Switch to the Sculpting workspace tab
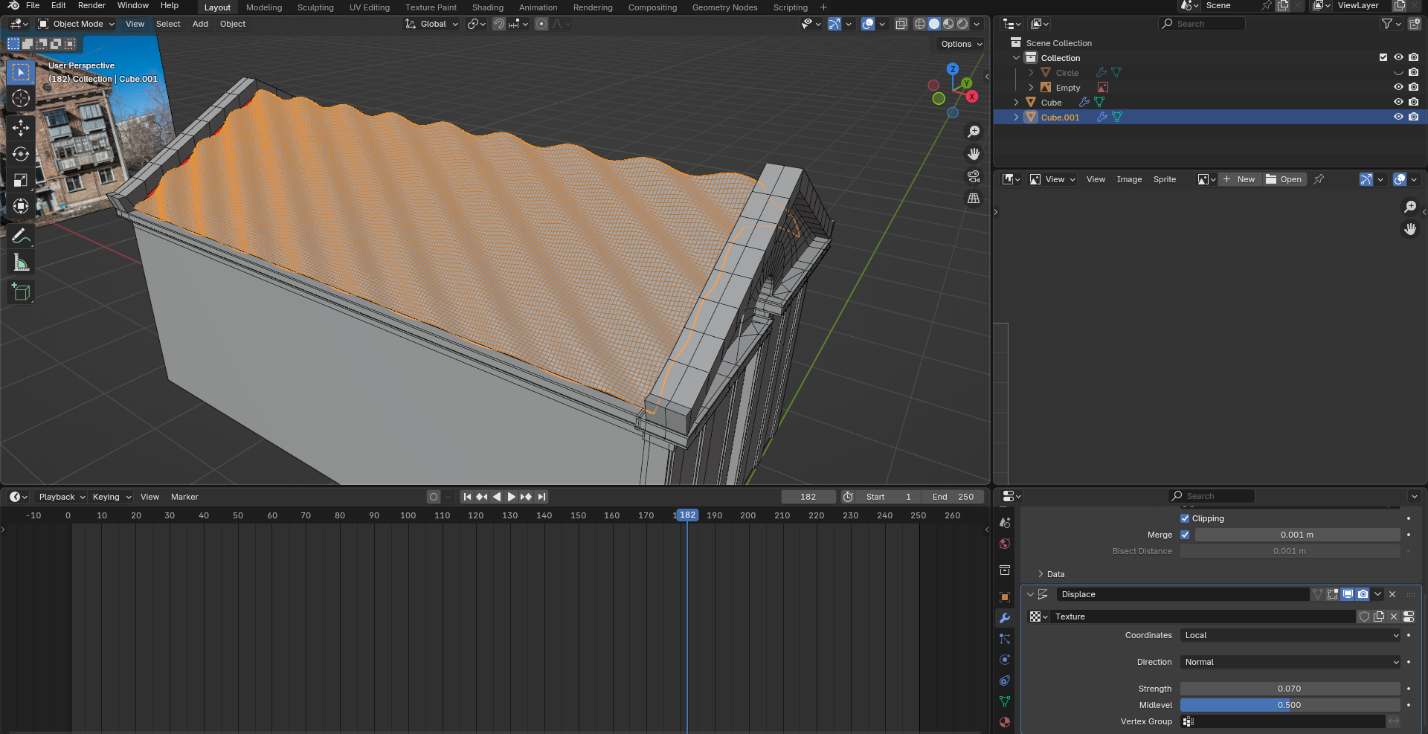The width and height of the screenshot is (1428, 734). (x=315, y=7)
